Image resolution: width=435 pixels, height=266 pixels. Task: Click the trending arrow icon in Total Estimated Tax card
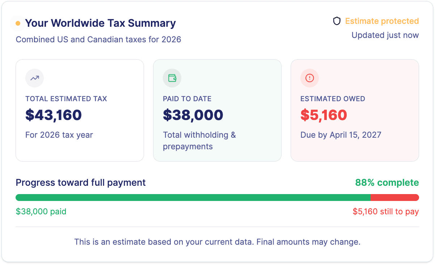(x=35, y=78)
